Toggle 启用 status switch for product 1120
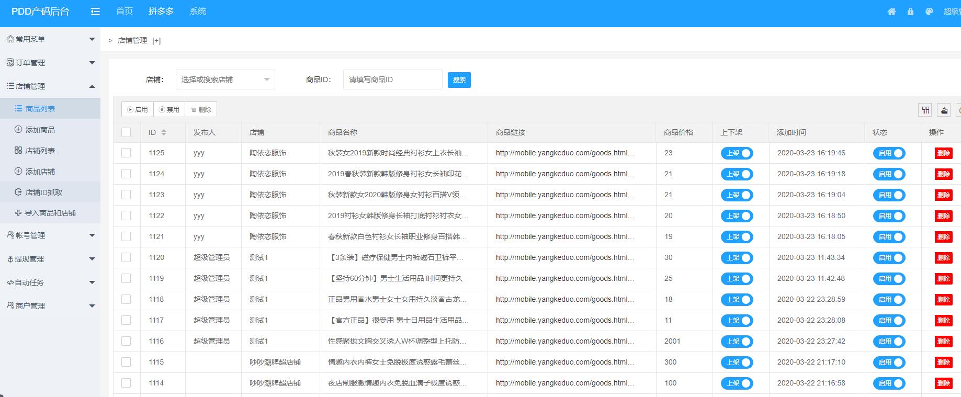961x397 pixels. coord(888,258)
